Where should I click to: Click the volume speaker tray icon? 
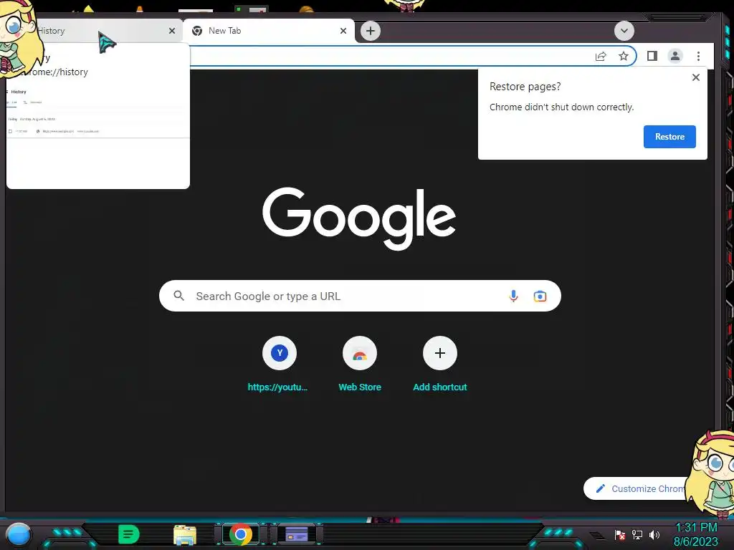pos(654,534)
